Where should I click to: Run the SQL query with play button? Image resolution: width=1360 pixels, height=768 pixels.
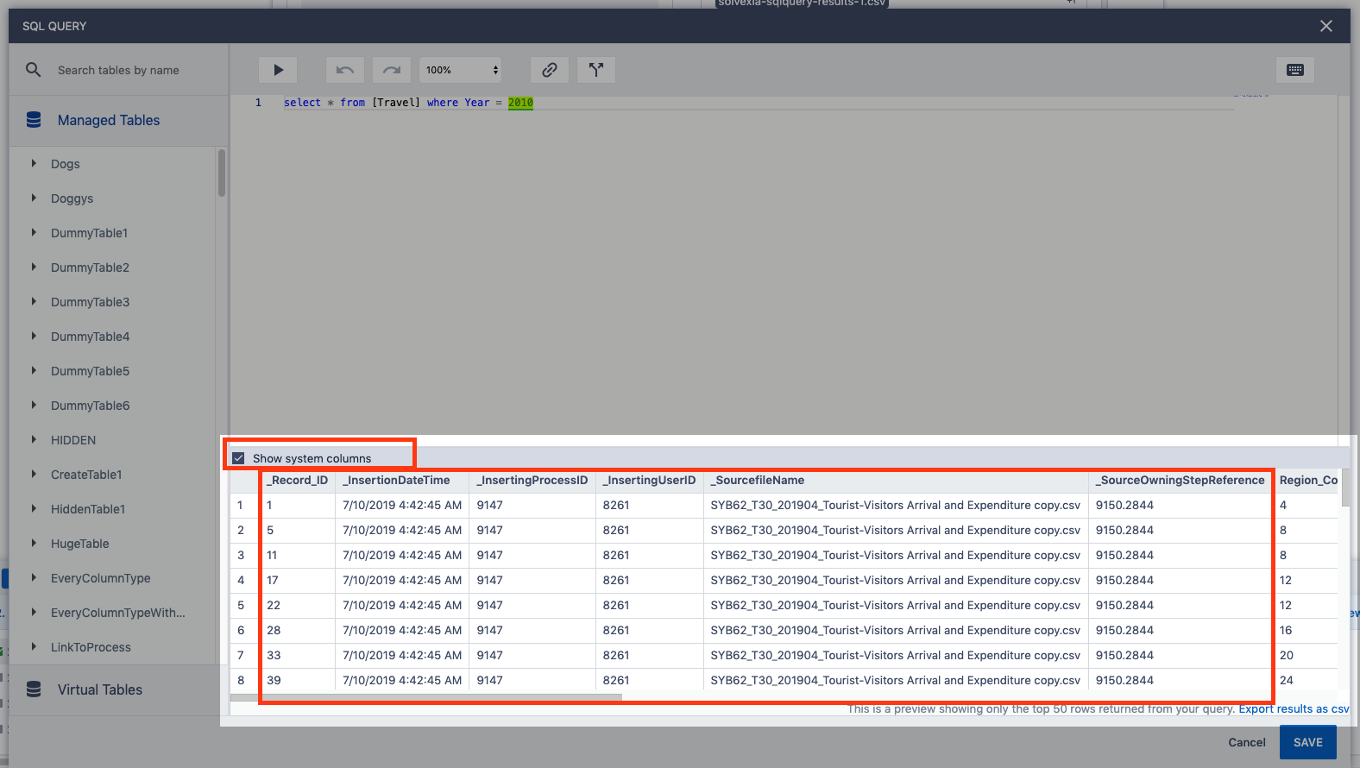(x=278, y=70)
